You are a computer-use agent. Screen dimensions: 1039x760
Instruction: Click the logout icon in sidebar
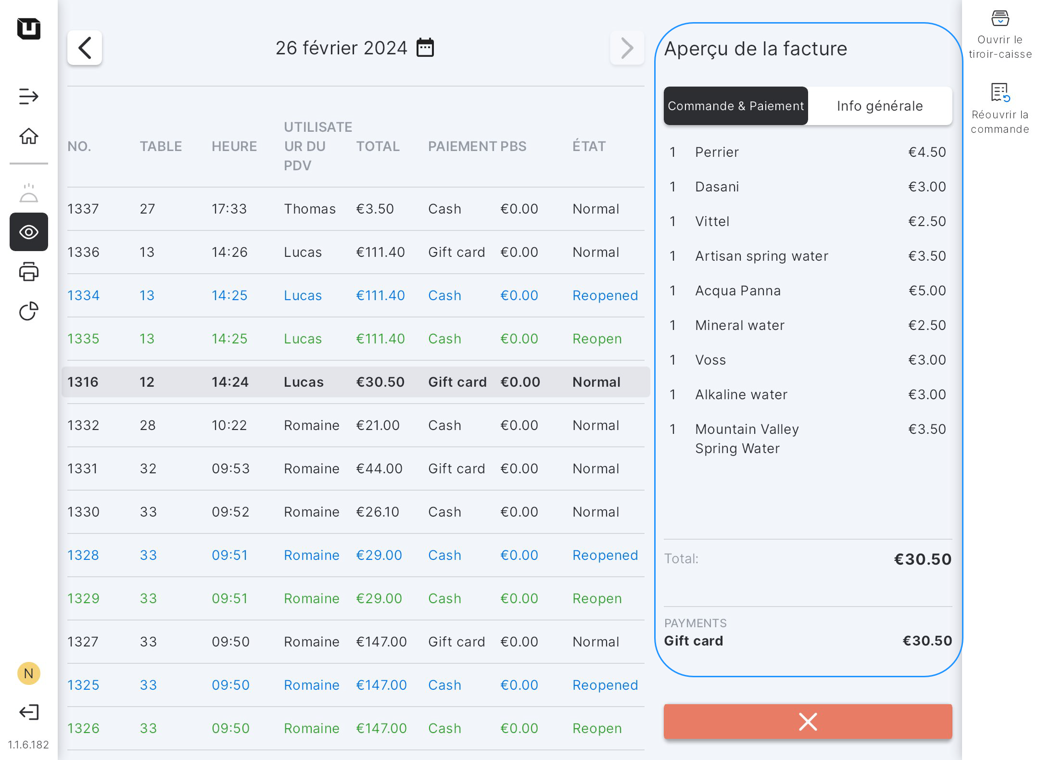tap(28, 712)
